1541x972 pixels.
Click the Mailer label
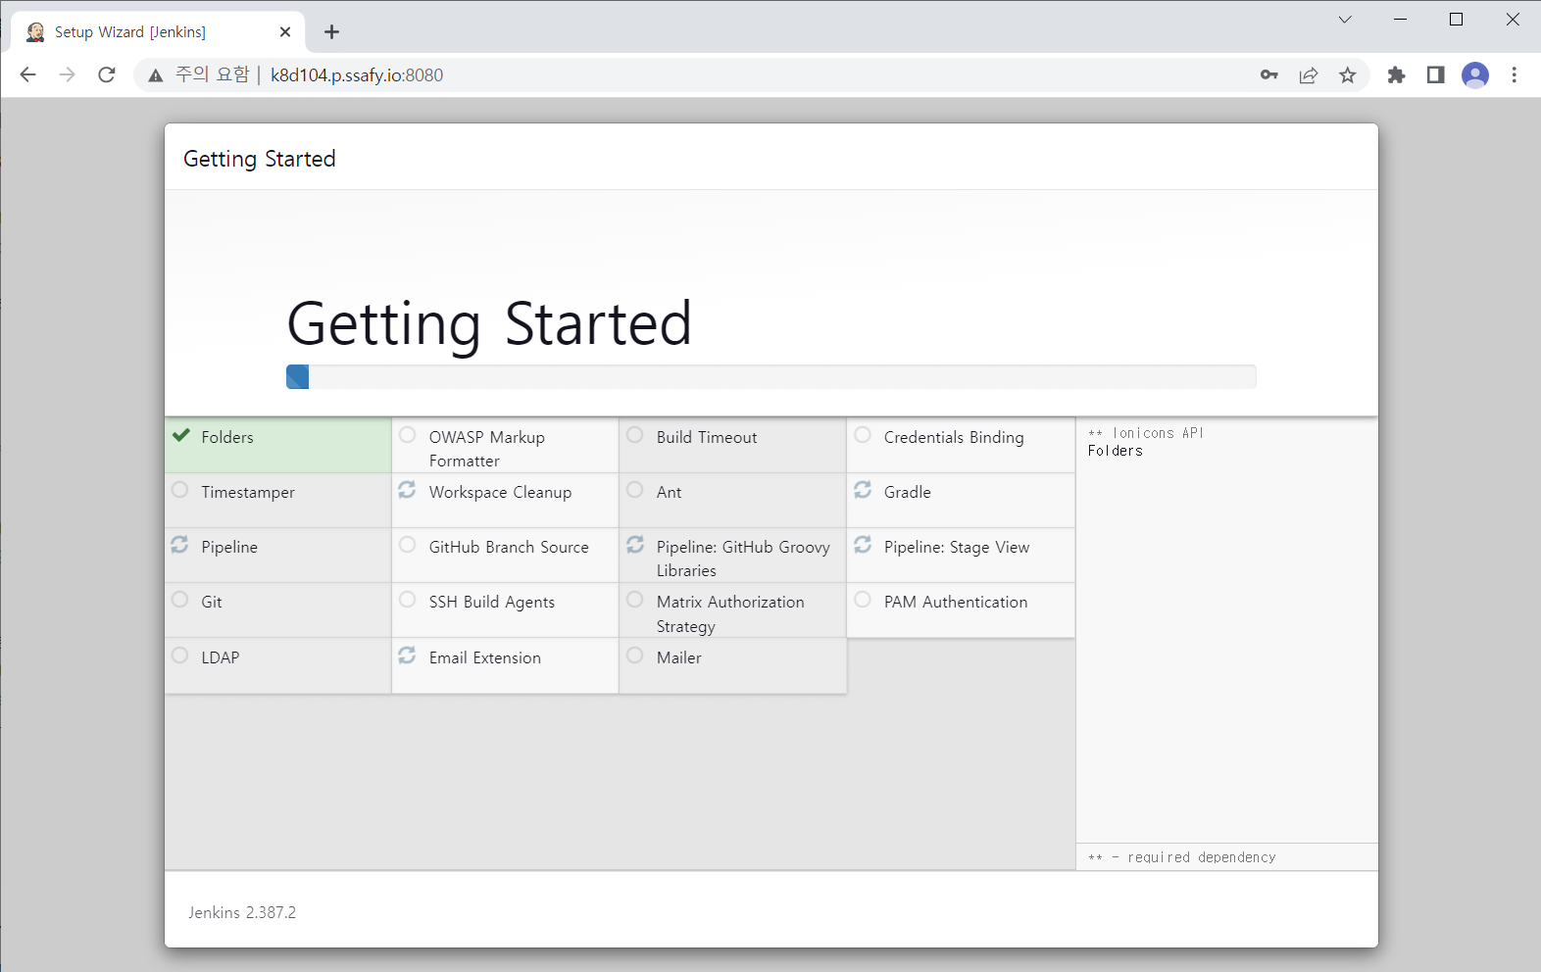click(x=679, y=658)
